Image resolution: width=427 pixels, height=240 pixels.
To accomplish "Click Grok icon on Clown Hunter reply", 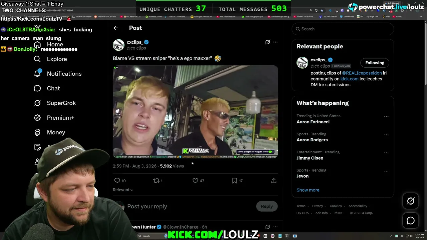I will (x=268, y=227).
